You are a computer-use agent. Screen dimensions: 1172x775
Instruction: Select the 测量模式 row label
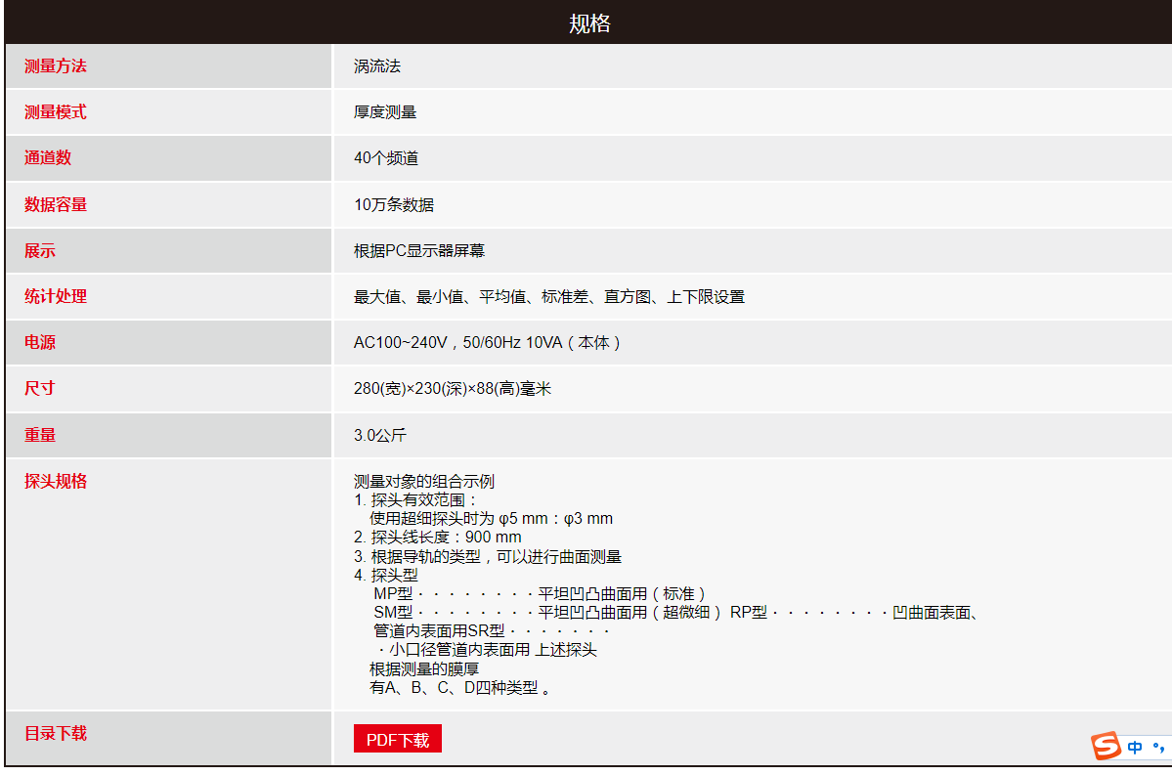(x=56, y=112)
